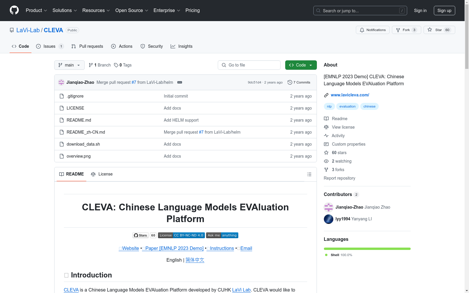Screen dimensions: 469x293
Task: Switch to the Pull requests tab
Action: click(x=87, y=46)
